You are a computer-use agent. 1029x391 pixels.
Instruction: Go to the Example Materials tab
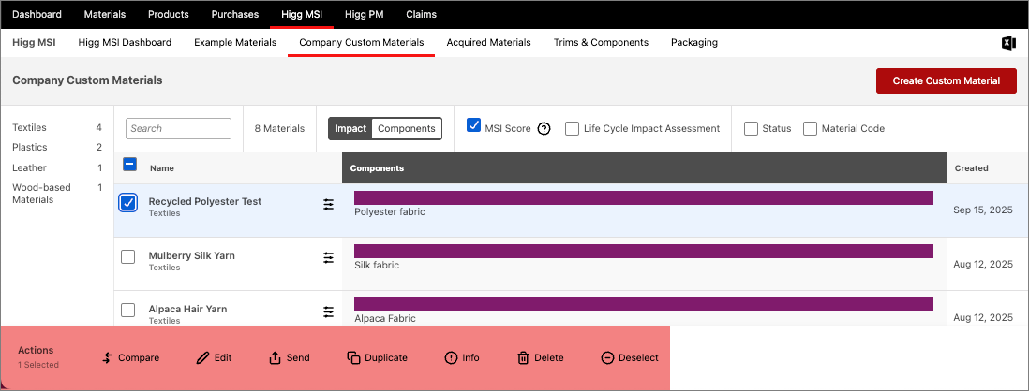235,43
